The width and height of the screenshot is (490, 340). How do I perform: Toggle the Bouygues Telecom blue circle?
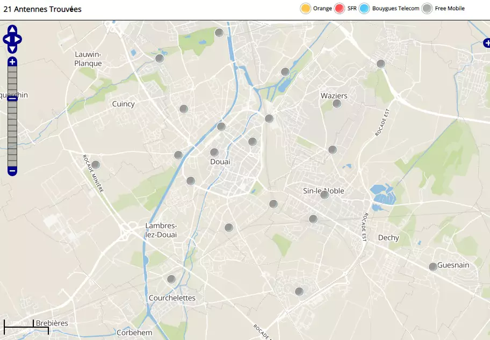pos(364,9)
